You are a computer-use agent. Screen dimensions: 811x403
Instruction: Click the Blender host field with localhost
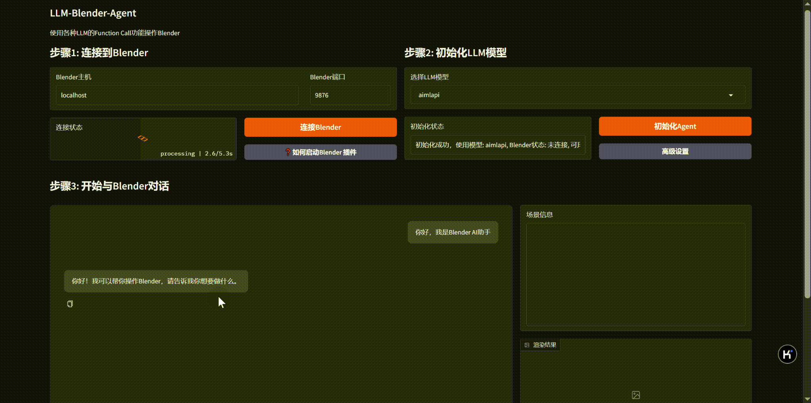tap(177, 95)
